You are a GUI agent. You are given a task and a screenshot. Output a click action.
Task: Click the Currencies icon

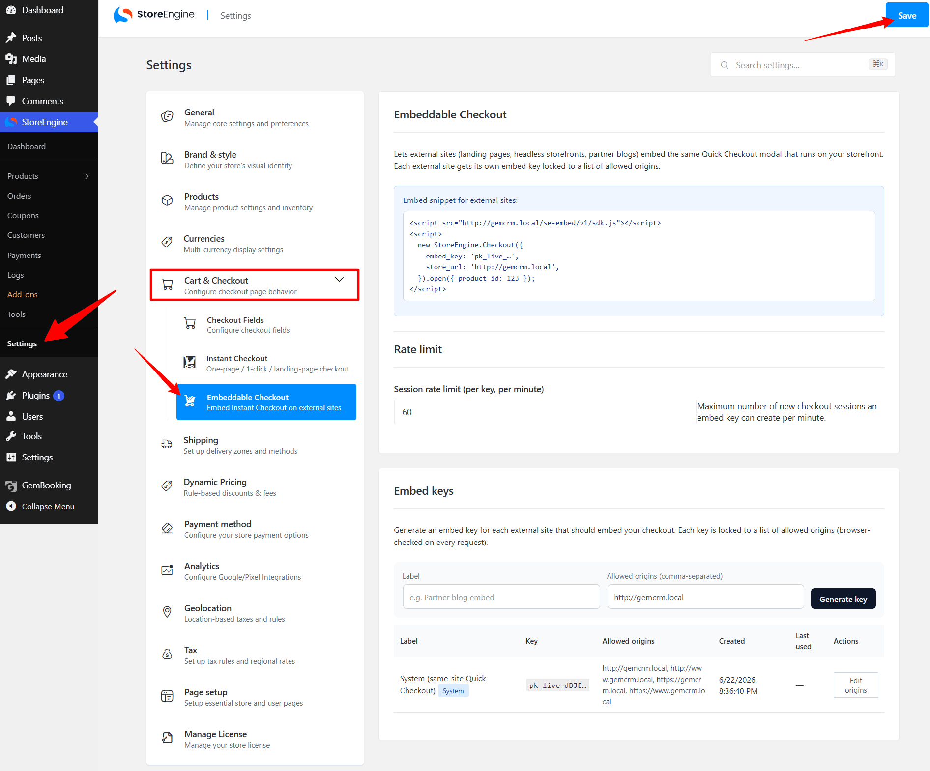point(167,242)
